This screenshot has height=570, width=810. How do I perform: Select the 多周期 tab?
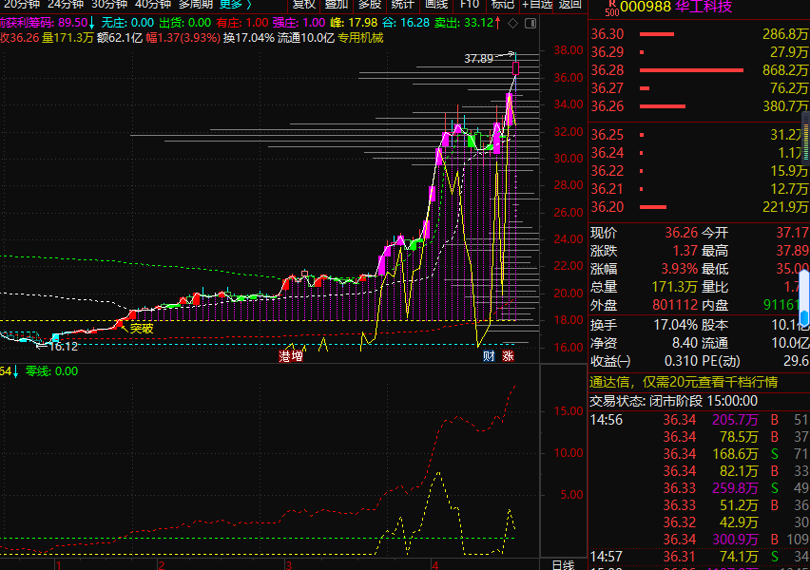coord(196,4)
